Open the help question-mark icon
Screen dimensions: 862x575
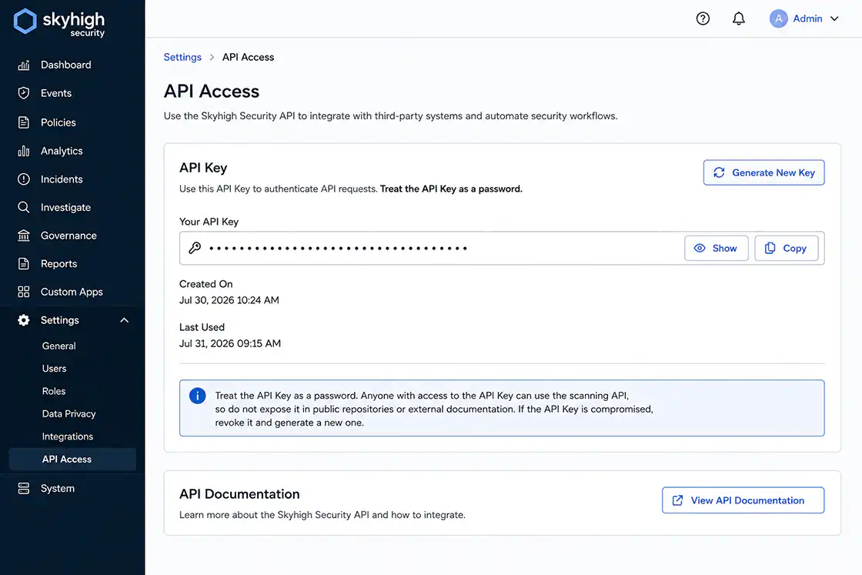(x=703, y=18)
